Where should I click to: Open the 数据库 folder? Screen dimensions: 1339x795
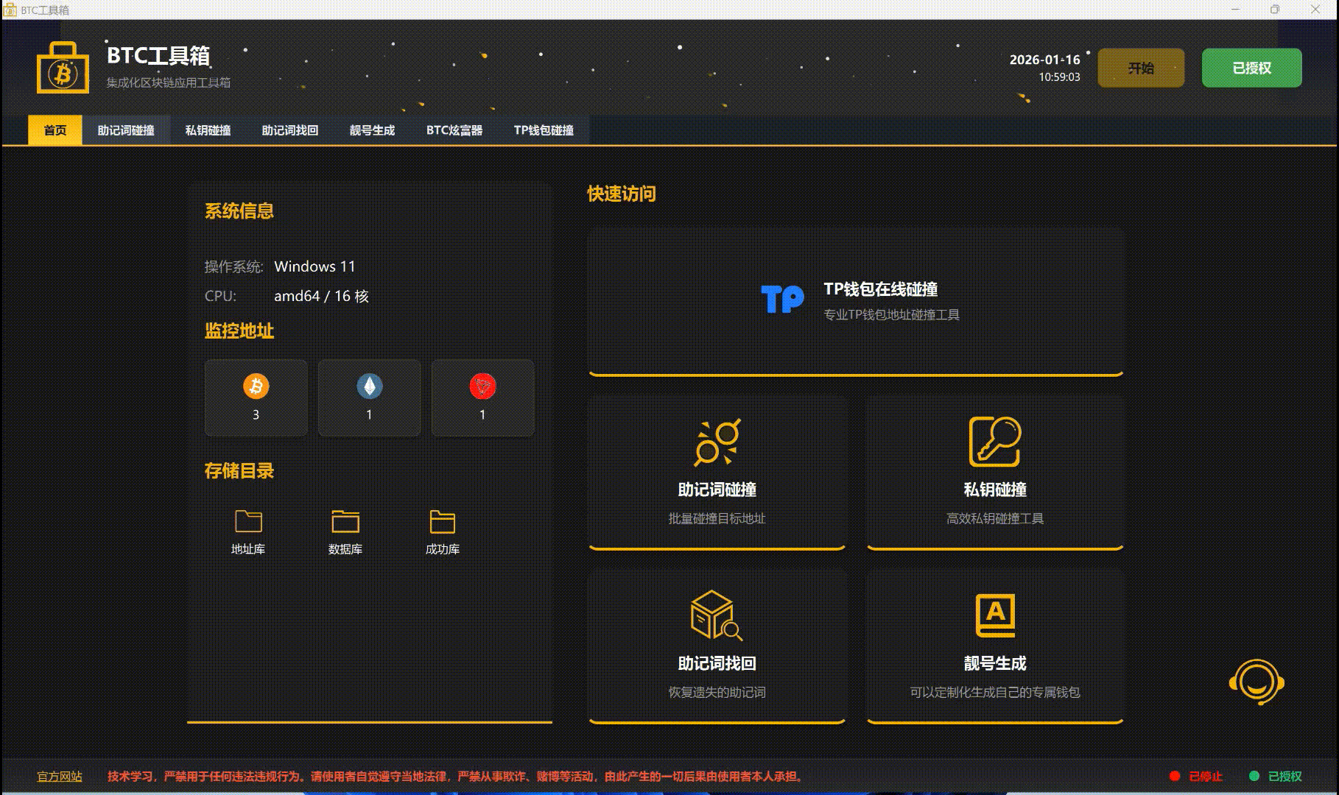tap(345, 522)
